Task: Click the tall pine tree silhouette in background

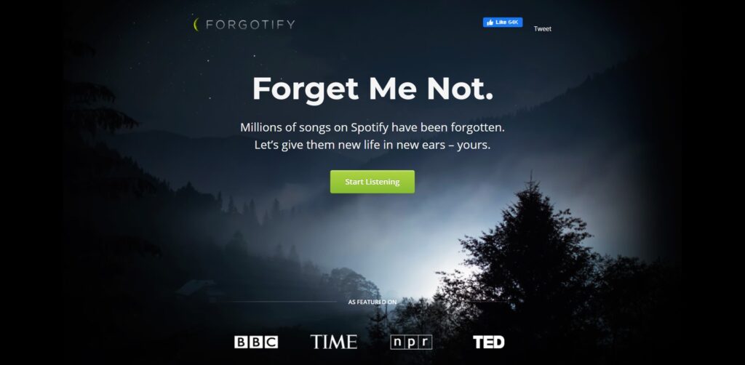Action: [530, 237]
